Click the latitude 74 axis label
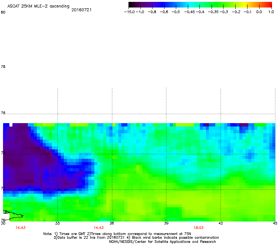 tap(3, 153)
